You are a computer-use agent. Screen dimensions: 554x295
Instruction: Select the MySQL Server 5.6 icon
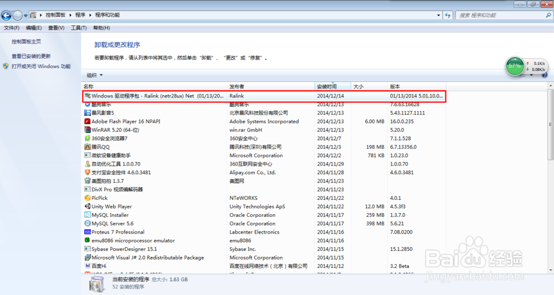coord(88,224)
